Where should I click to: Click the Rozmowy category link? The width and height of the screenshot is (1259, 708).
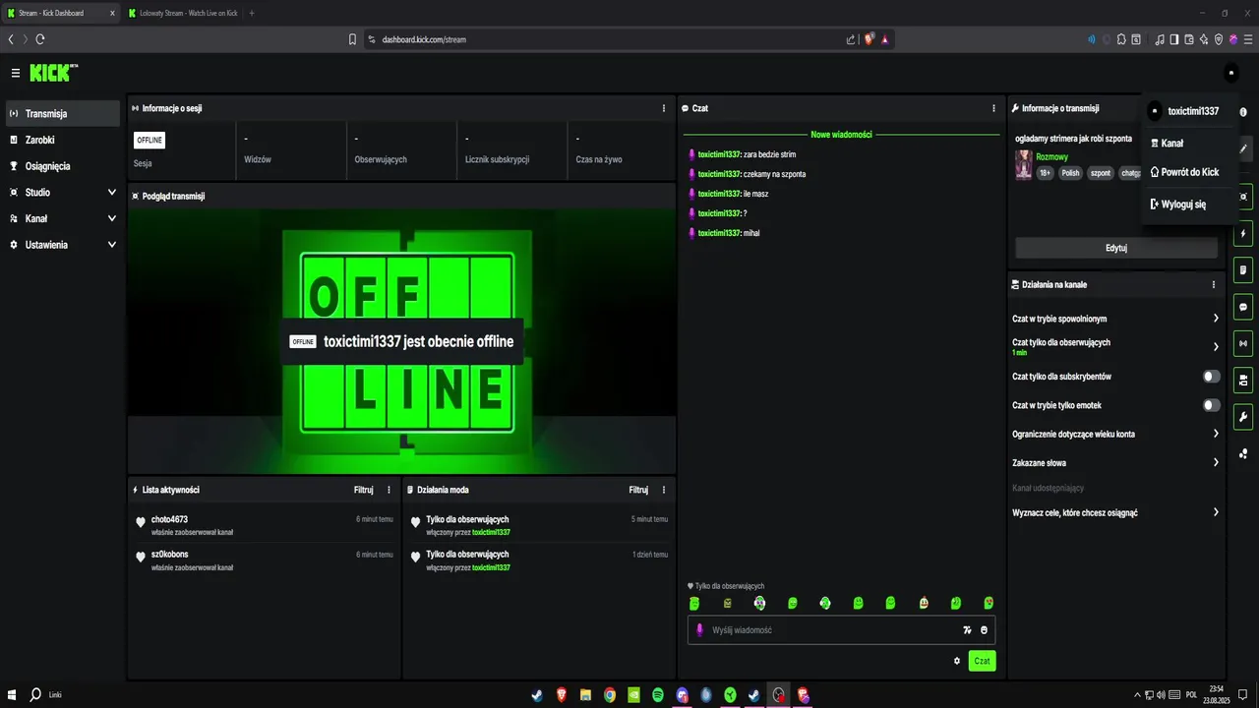pyautogui.click(x=1051, y=156)
